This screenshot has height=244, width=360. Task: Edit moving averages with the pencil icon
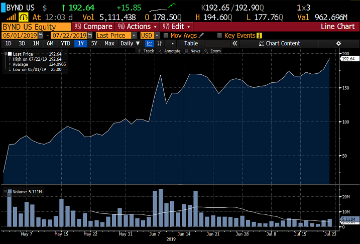tap(201, 35)
